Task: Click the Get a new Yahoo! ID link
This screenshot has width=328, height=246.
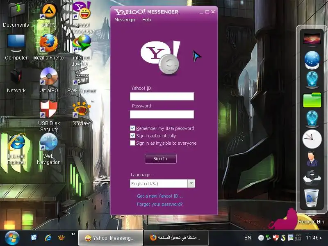Action: point(160,196)
